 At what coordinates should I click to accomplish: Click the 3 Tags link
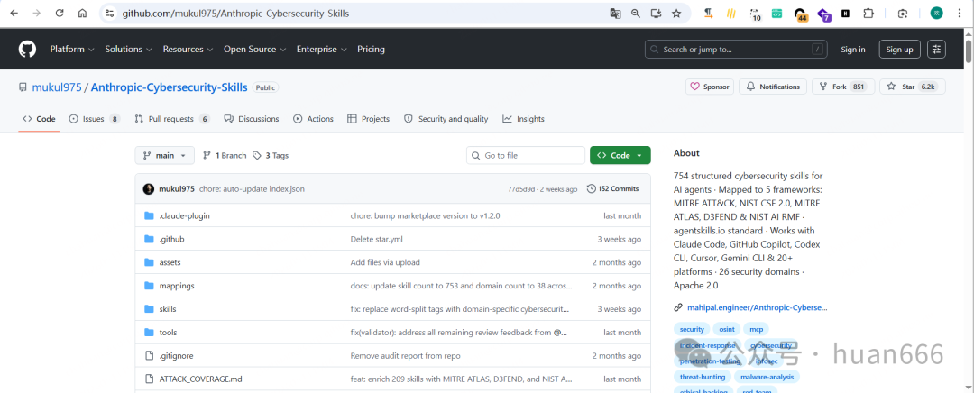[271, 155]
